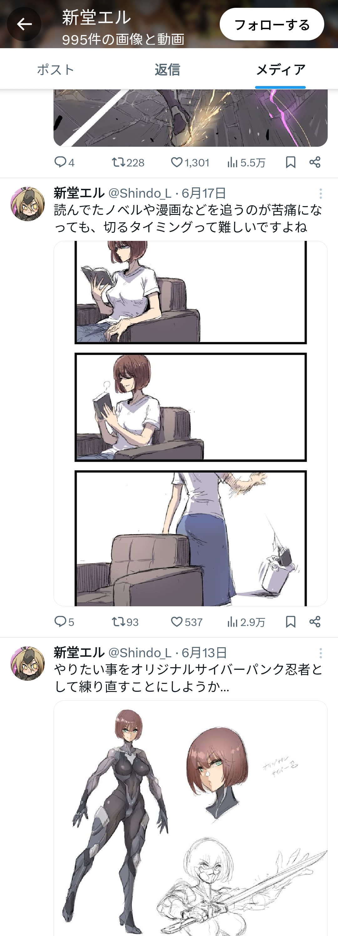The height and width of the screenshot is (936, 338).
Task: Open more options on 6月13日 post
Action: click(x=320, y=653)
